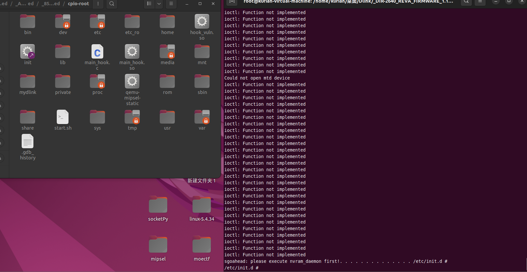Click the 'Could not open mtd device' line
Image resolution: width=527 pixels, height=272 pixels.
257,78
